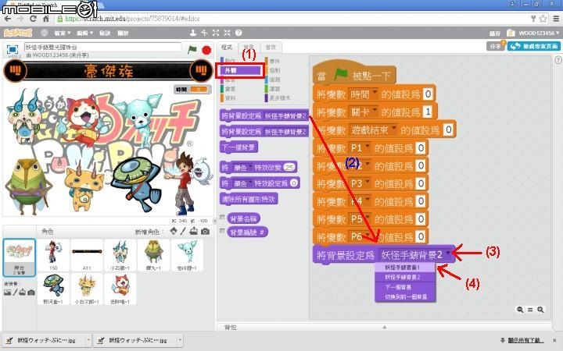Select the delete scissors tool in toolbar

pyautogui.click(x=204, y=33)
